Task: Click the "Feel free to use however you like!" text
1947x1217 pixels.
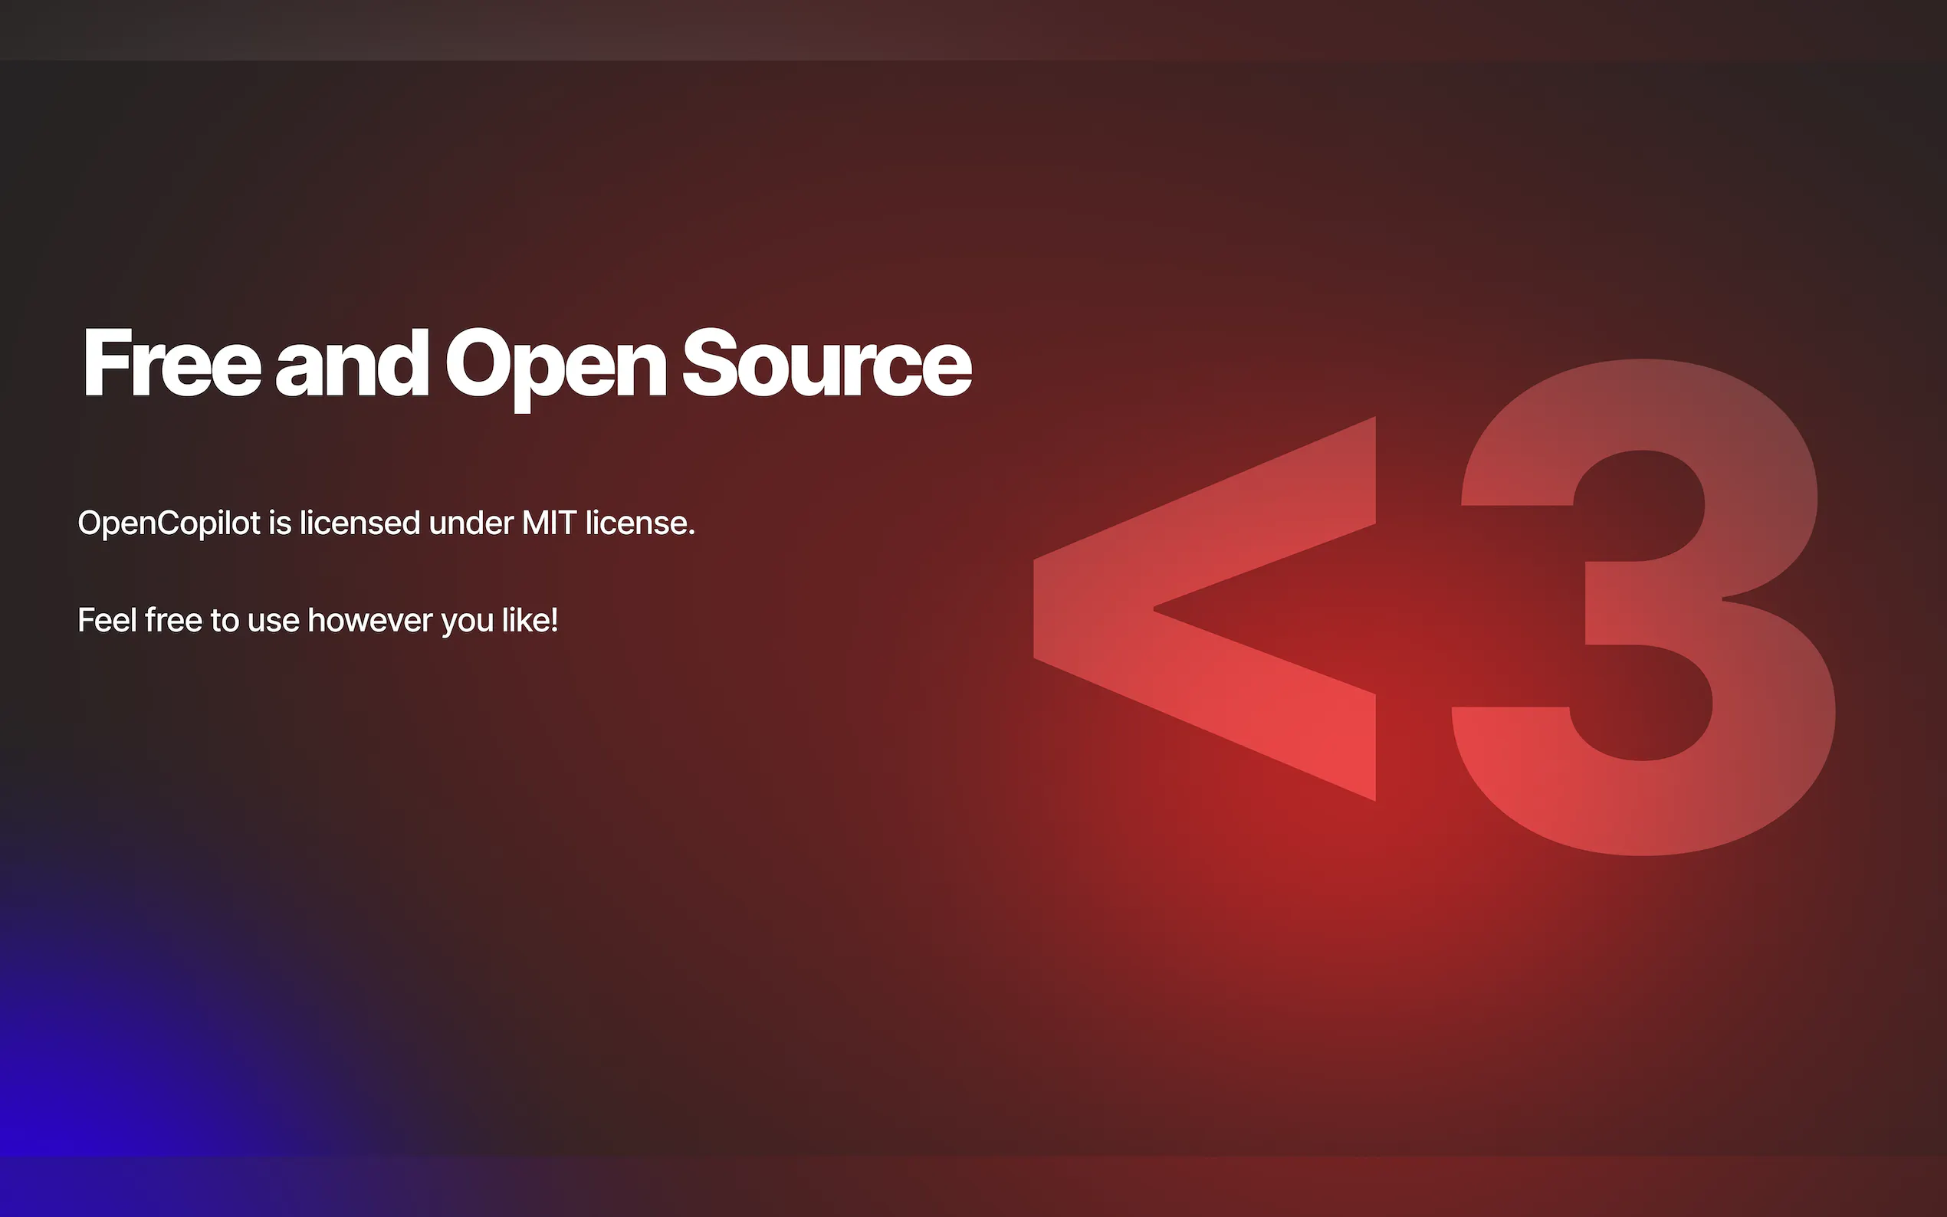Action: (318, 621)
